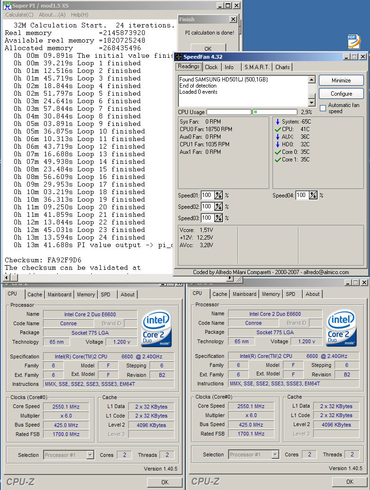370x490 pixels.
Task: Open About tab in left CPU-Z window
Action: click(127, 294)
